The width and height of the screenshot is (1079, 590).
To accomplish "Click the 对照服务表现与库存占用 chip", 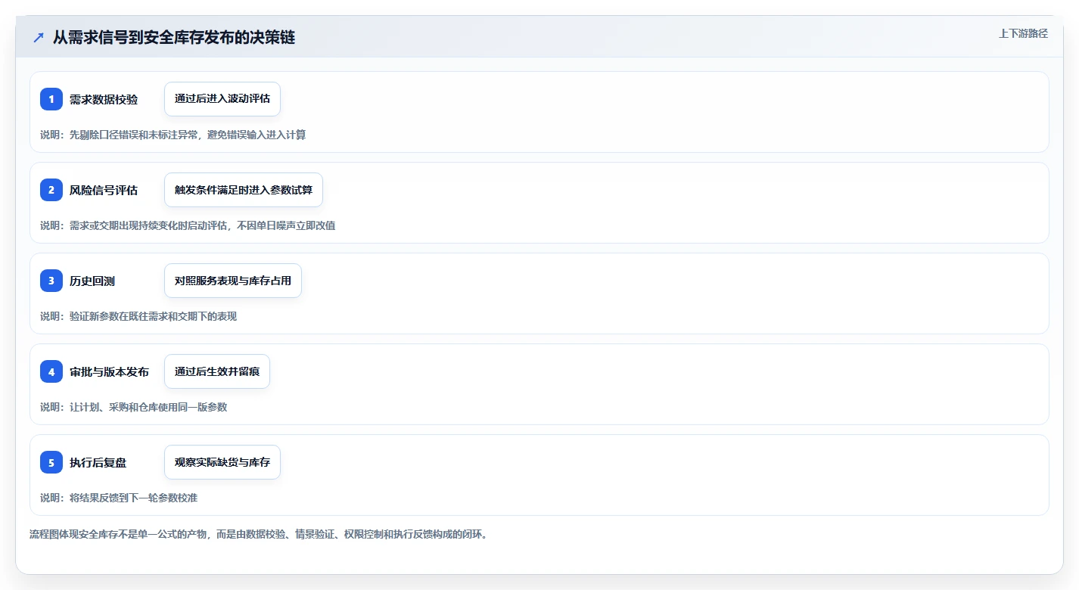I will pyautogui.click(x=233, y=281).
